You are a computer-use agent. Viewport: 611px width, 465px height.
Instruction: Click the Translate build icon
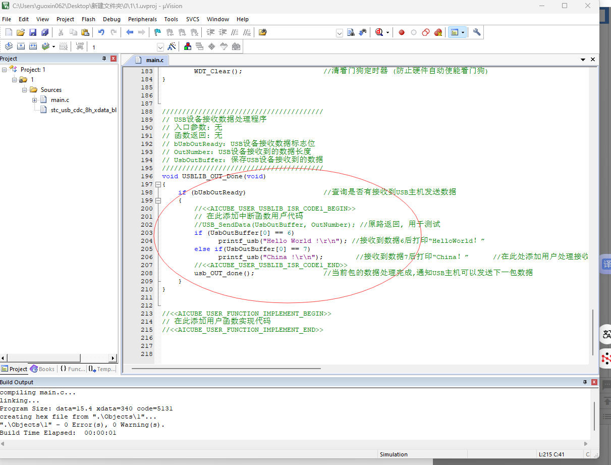coord(9,46)
